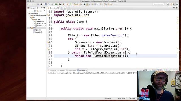This screenshot has width=181, height=101.
Task: Click the Writable status bar entry
Action: pos(108,98)
